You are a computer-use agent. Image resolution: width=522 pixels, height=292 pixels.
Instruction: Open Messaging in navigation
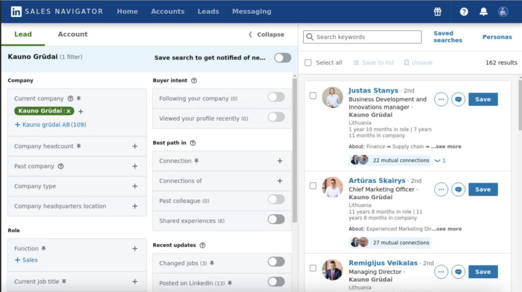(252, 11)
